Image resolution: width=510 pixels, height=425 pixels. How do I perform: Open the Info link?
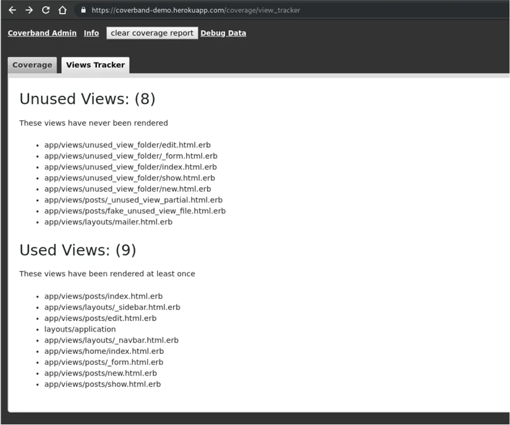tap(91, 33)
